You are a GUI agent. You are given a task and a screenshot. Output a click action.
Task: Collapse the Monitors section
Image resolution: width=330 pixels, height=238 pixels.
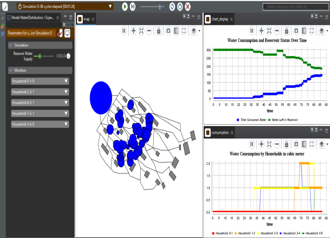11,70
